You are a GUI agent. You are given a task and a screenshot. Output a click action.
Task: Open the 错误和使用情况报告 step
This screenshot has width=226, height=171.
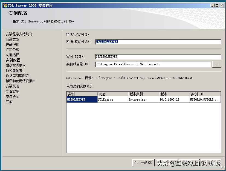pyautogui.click(x=20, y=81)
